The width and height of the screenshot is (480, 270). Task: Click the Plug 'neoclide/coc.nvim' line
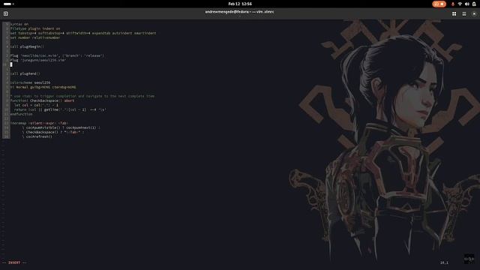pos(57,55)
